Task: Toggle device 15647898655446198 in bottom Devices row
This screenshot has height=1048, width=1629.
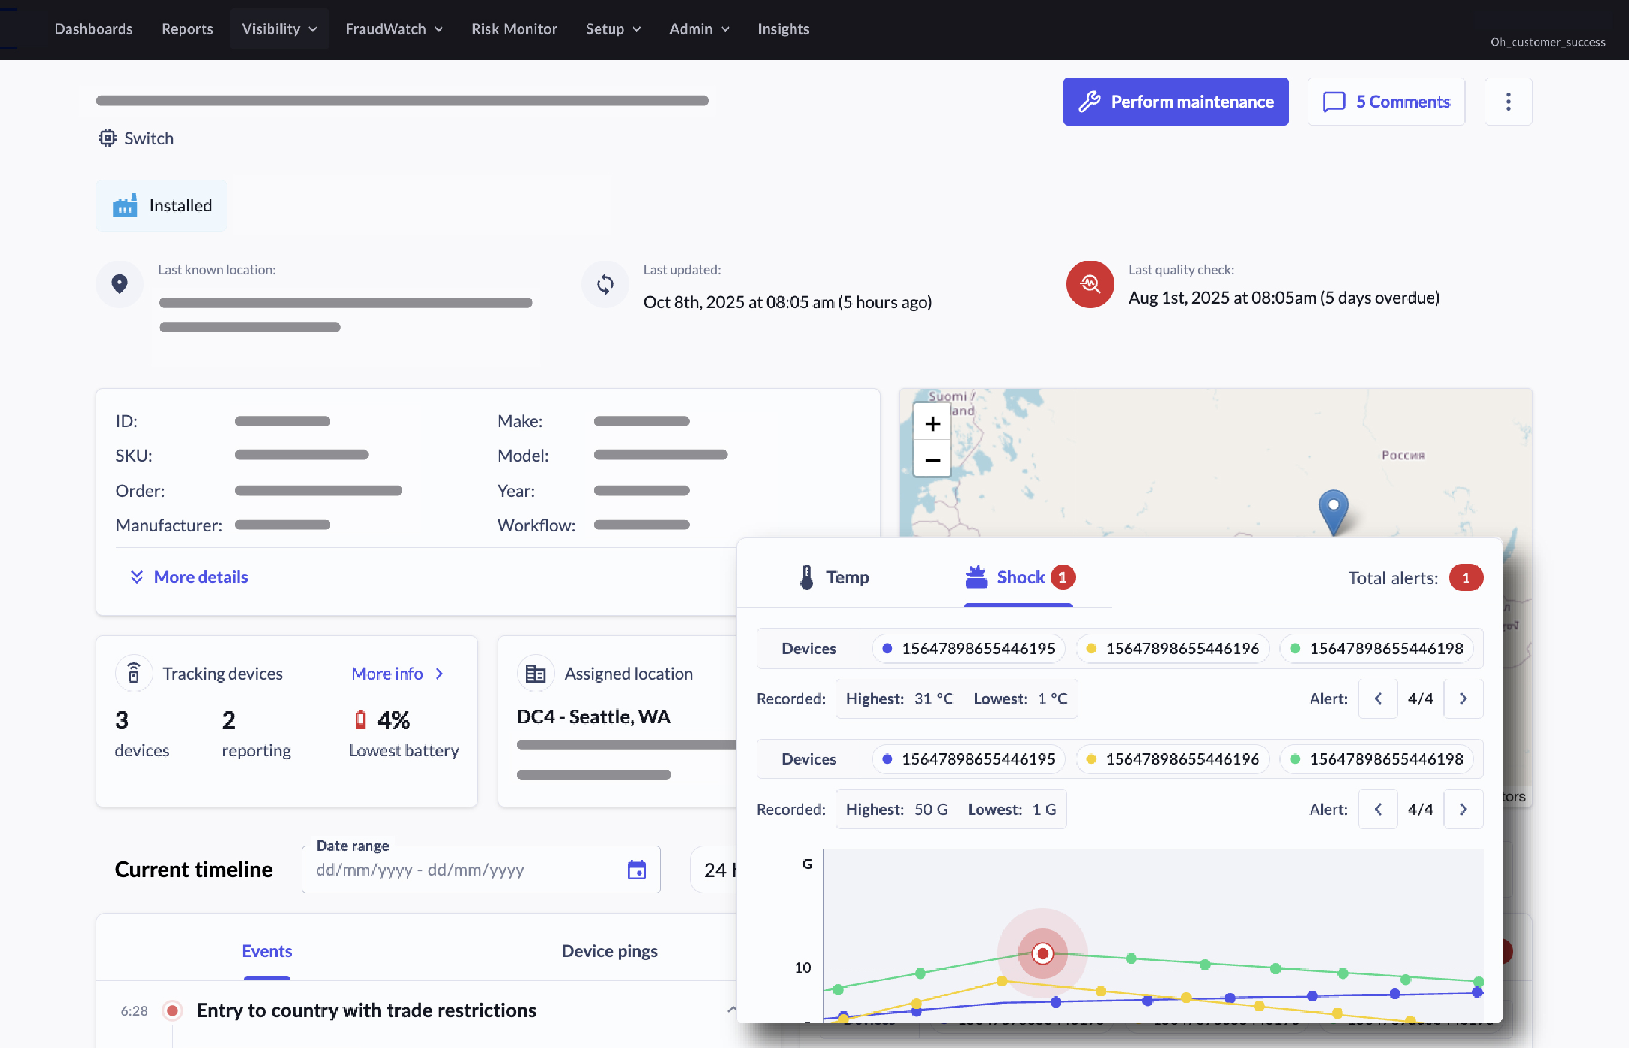Action: pyautogui.click(x=1377, y=758)
